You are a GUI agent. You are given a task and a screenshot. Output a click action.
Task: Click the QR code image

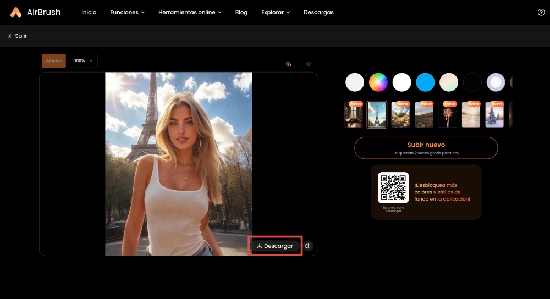point(393,187)
